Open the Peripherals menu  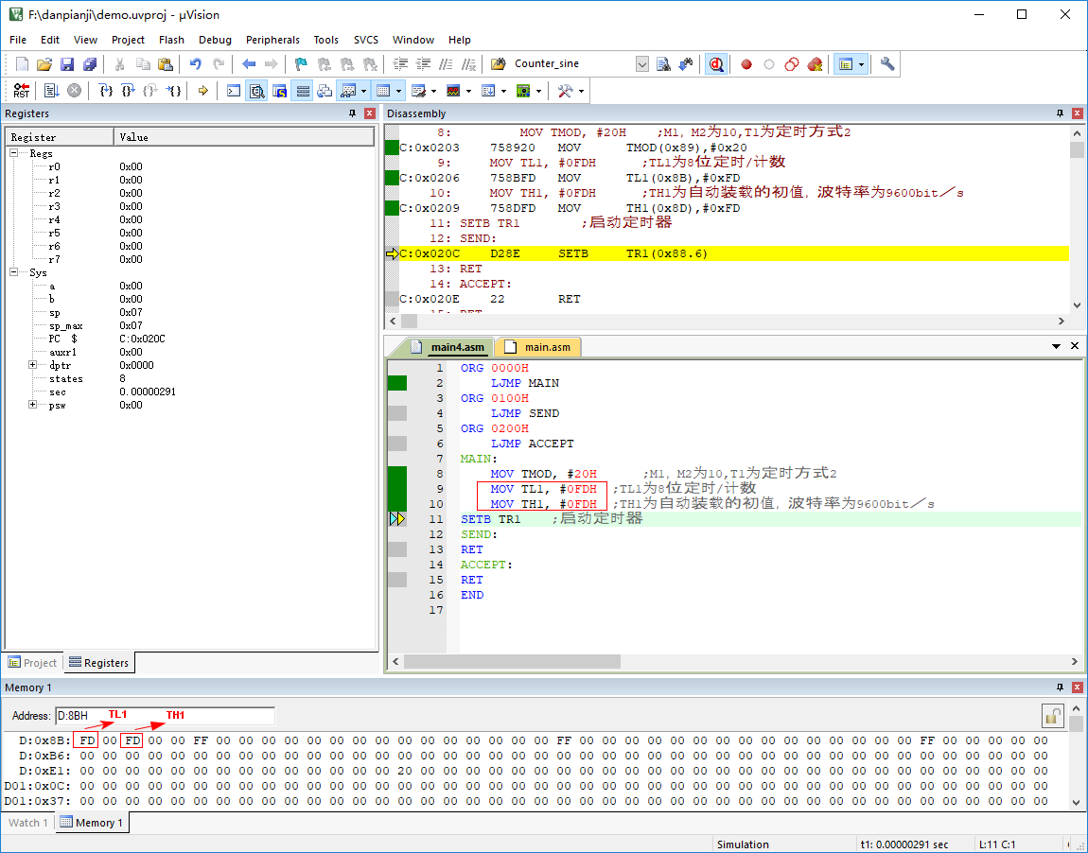(272, 40)
